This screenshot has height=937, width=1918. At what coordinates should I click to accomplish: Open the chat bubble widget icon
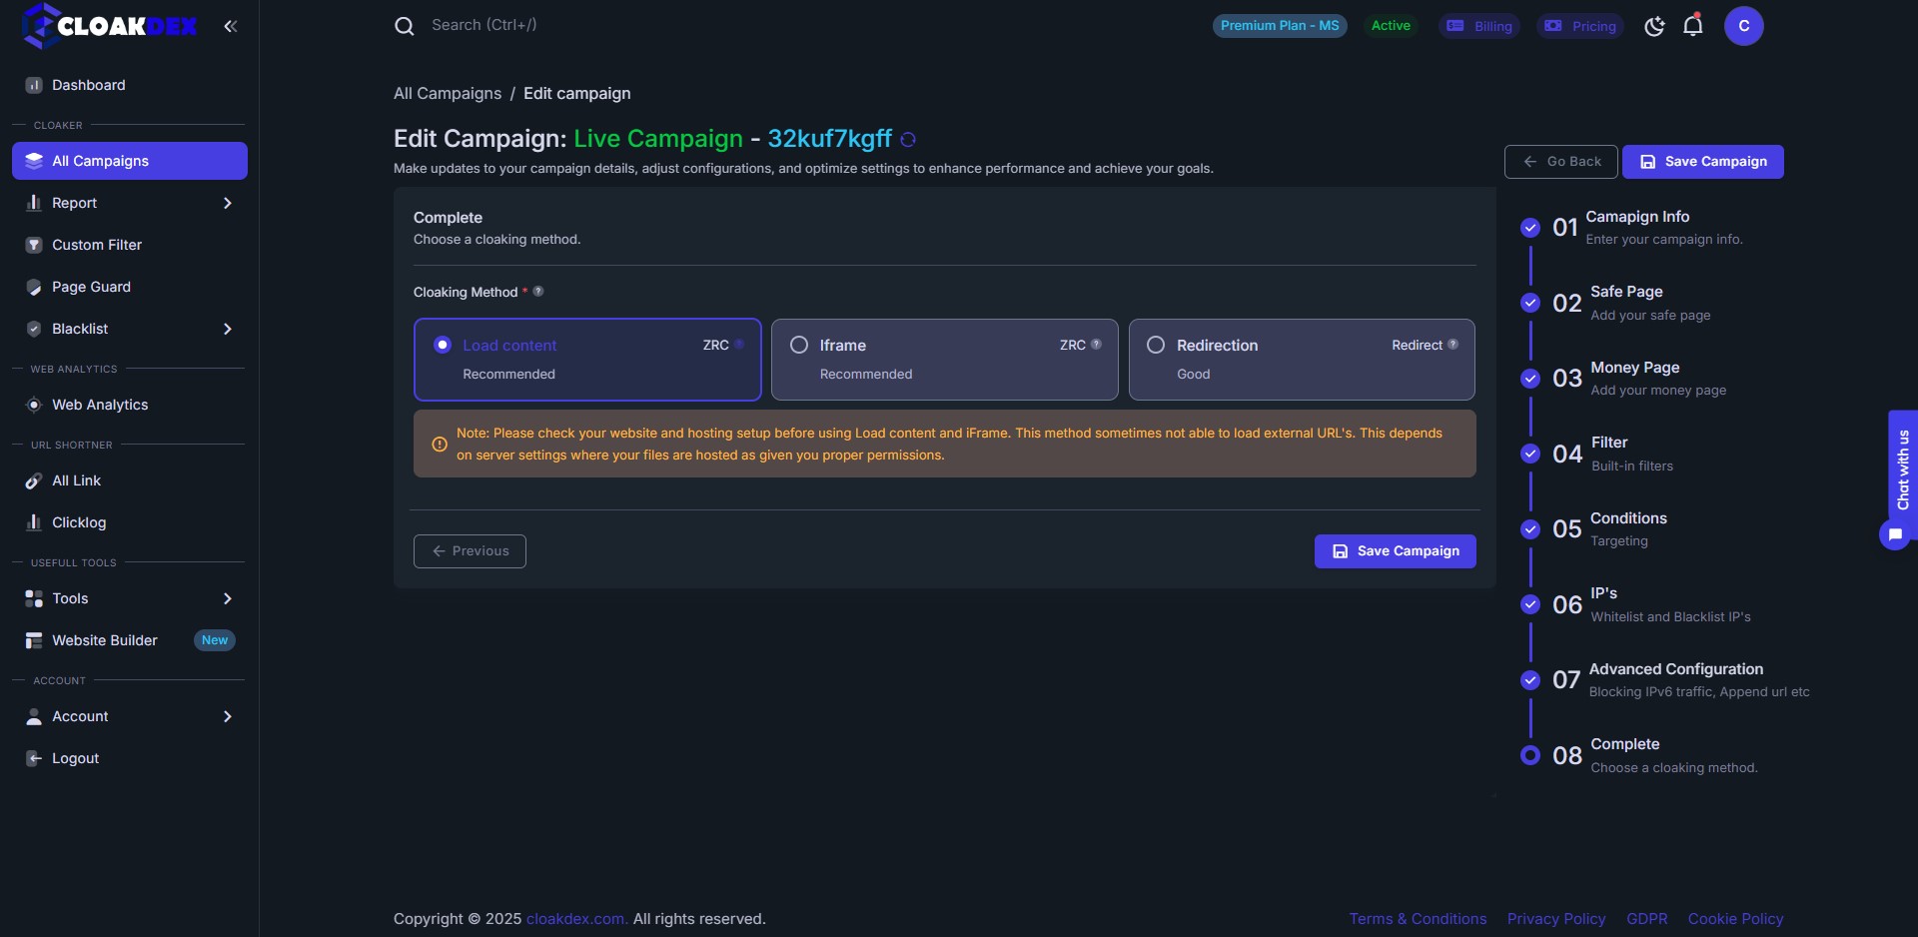(x=1895, y=534)
